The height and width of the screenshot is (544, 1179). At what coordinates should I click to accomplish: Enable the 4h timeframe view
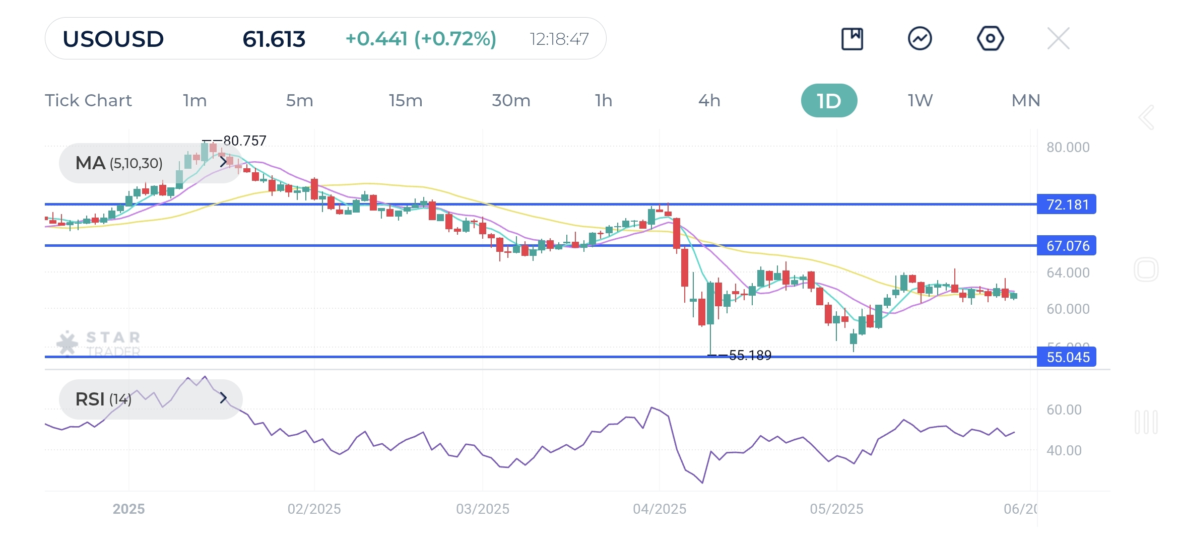tap(710, 100)
